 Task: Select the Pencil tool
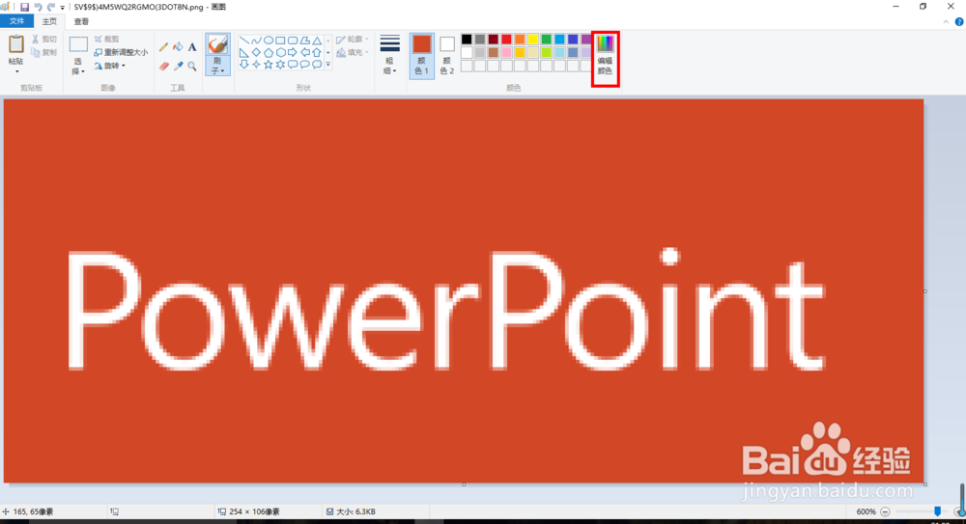pos(163,46)
